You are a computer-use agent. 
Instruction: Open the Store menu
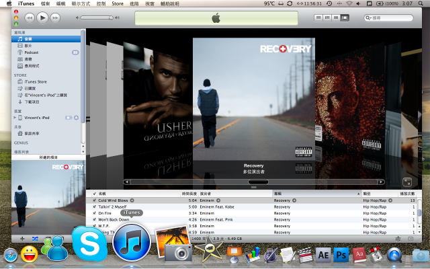tap(118, 3)
